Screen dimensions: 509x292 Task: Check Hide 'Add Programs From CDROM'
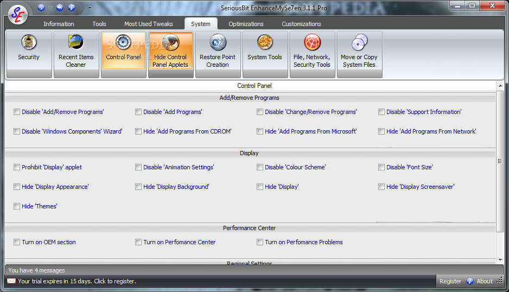138,131
